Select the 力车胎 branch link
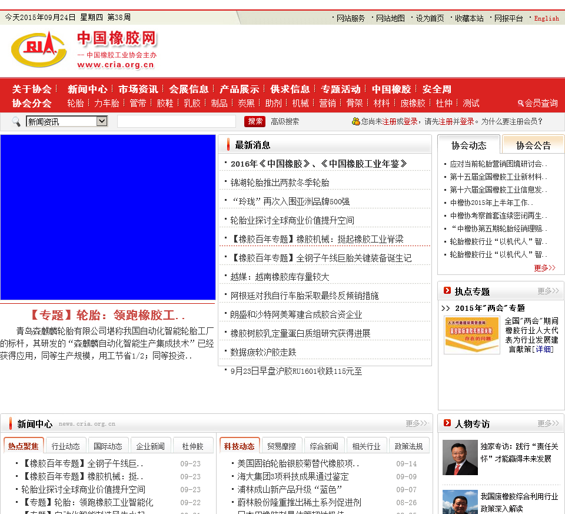 click(x=107, y=104)
